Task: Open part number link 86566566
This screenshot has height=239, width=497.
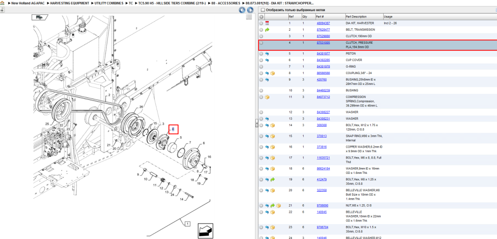Action: click(323, 73)
